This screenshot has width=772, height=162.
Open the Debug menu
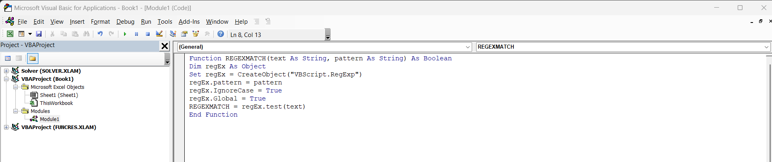click(125, 22)
